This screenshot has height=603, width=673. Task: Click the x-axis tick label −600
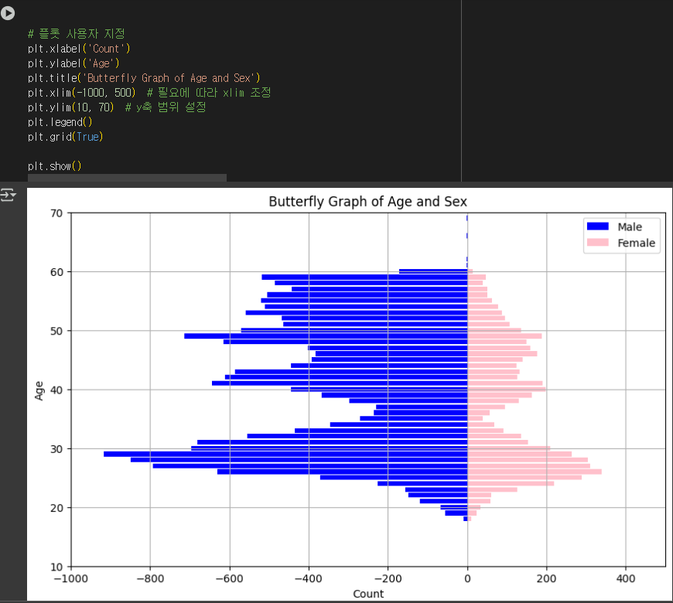click(229, 579)
